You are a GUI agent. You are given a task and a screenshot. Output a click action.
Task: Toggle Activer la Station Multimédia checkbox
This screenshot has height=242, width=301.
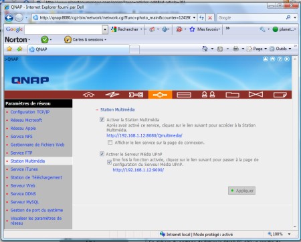click(102, 120)
